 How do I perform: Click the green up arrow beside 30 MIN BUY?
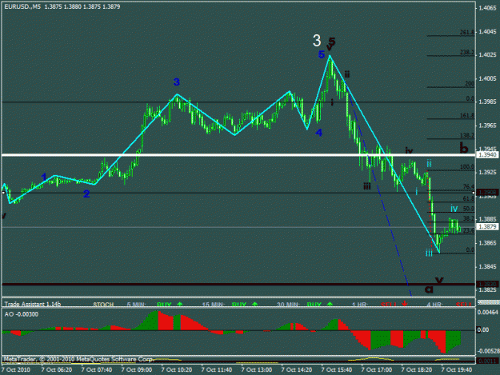[x=330, y=305]
